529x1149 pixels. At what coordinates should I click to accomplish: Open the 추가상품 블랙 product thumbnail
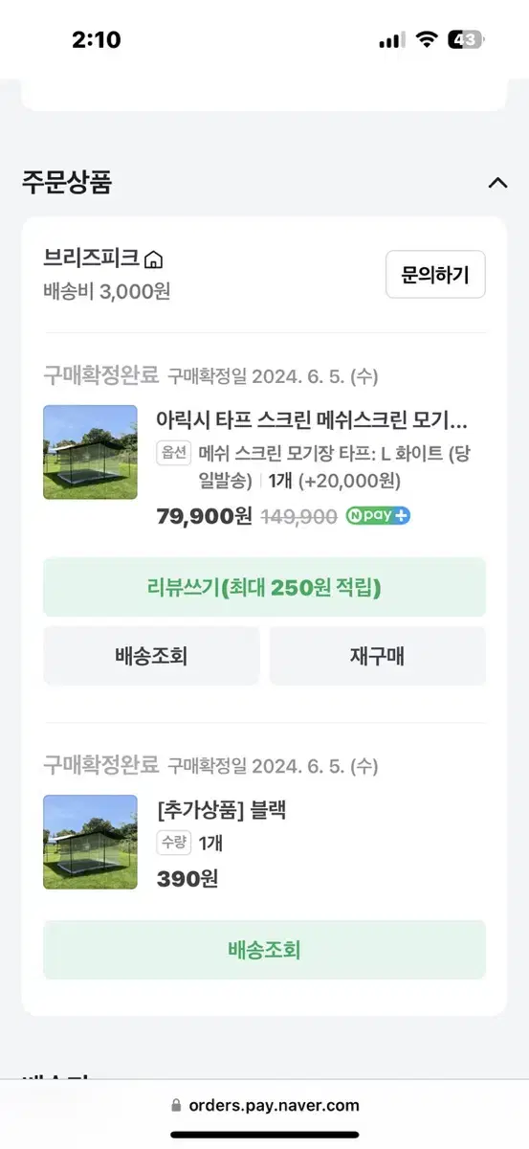[90, 842]
